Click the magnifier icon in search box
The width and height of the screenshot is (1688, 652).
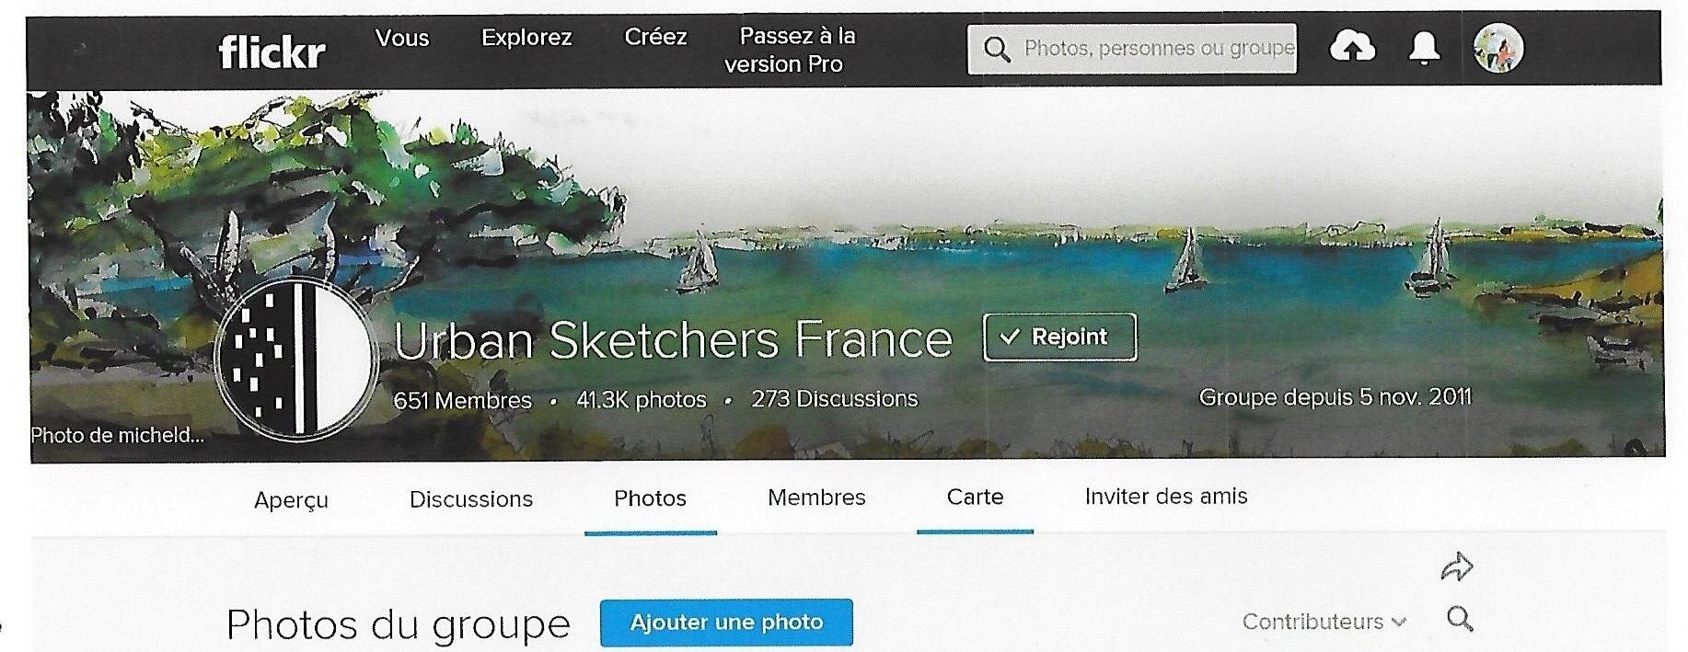997,49
